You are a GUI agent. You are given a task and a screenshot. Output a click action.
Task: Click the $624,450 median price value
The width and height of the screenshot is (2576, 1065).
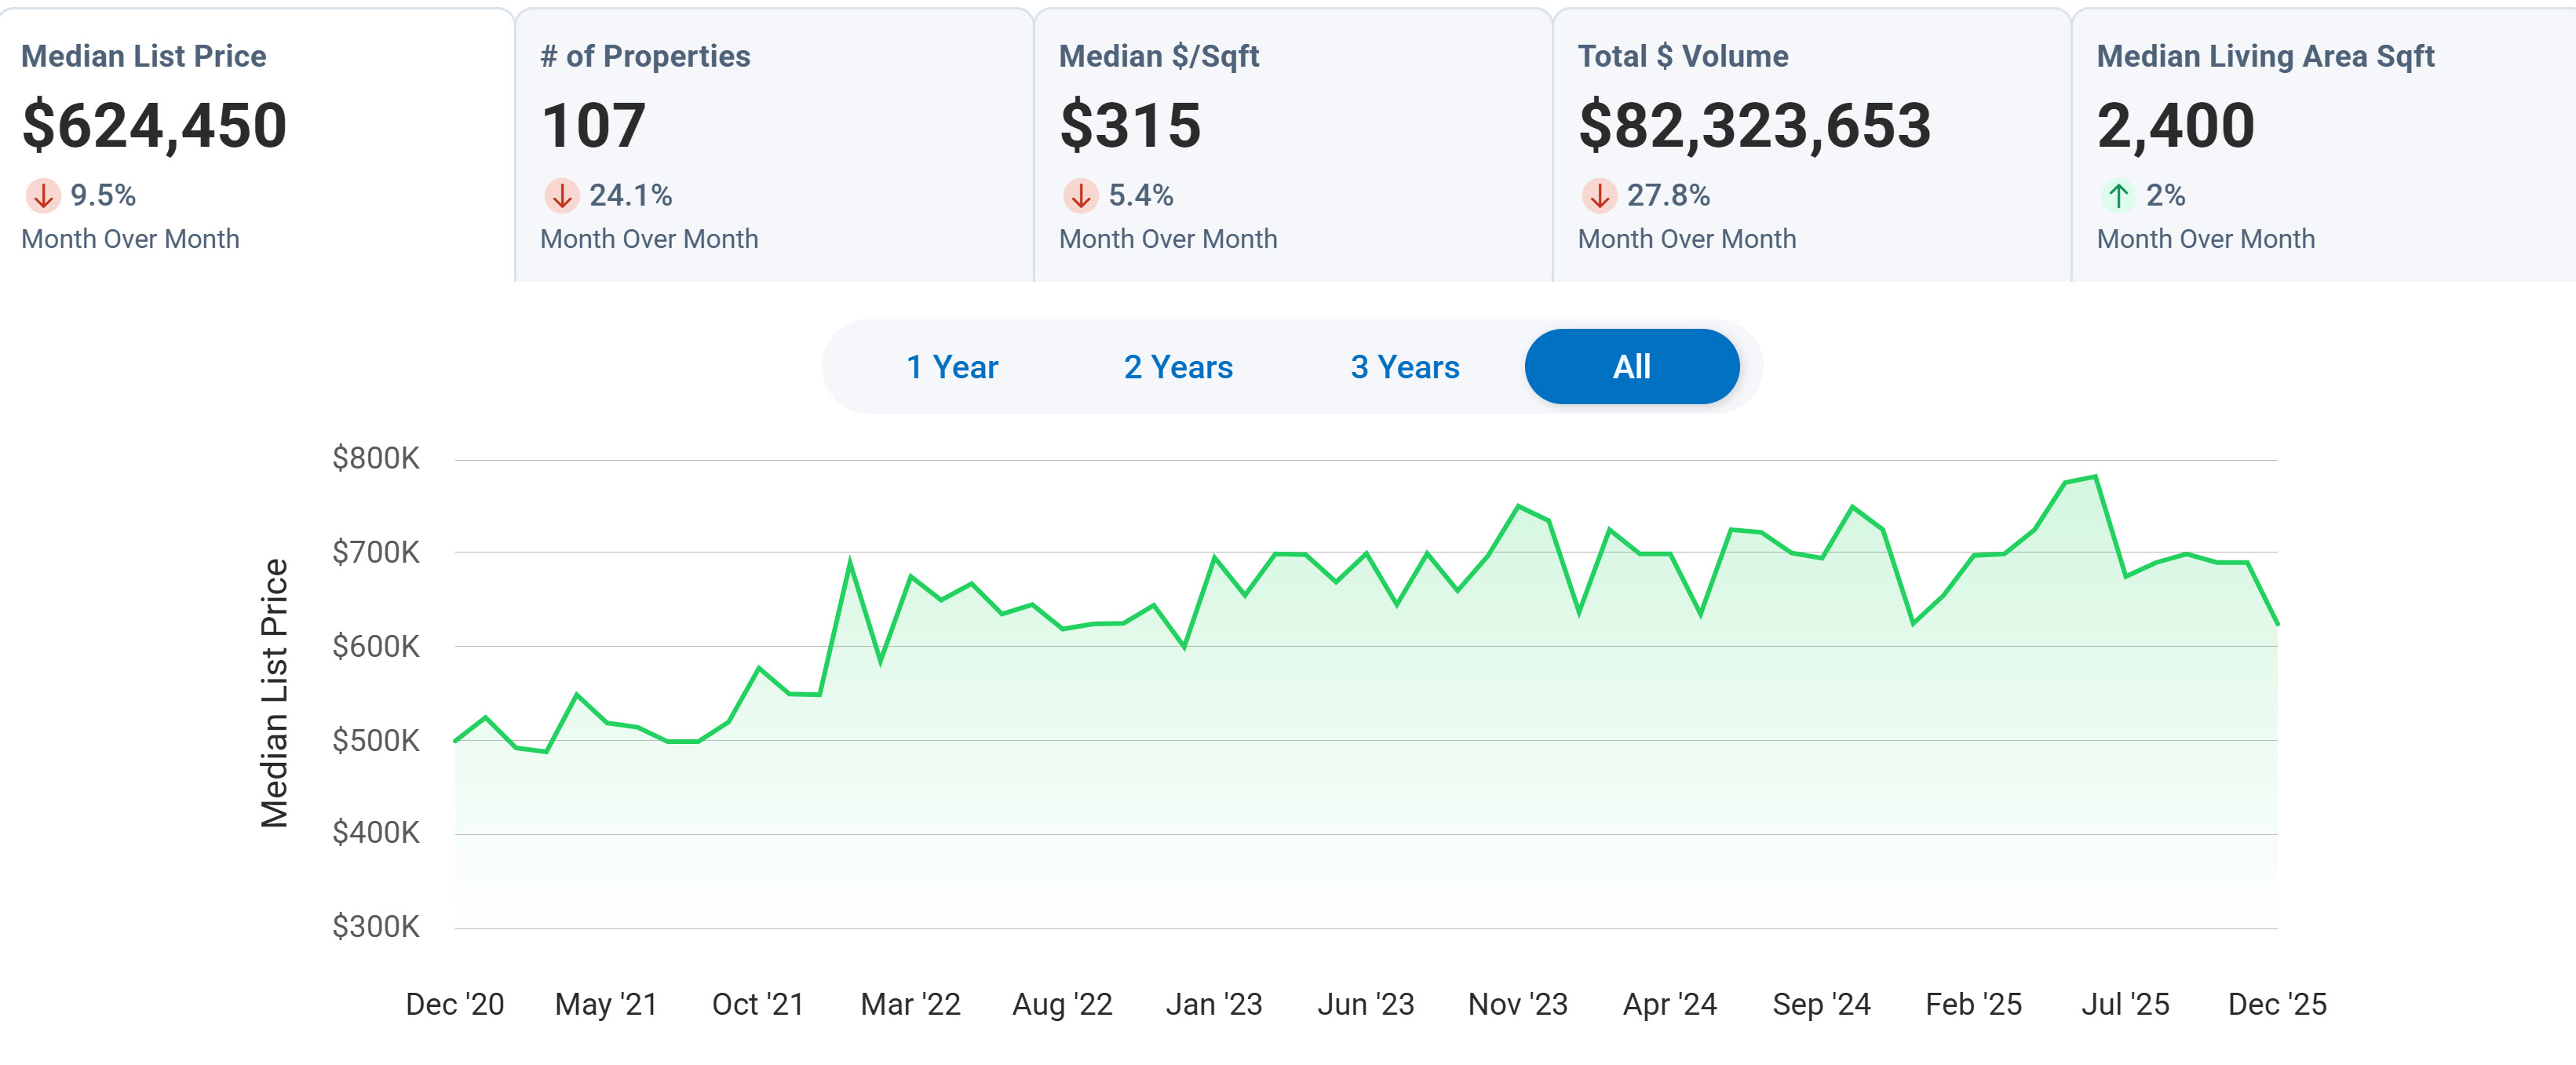coord(154,126)
